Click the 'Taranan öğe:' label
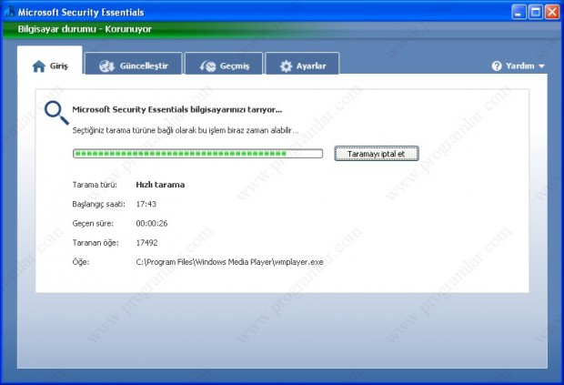564x385 pixels. [96, 243]
